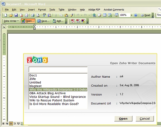The width and height of the screenshot is (161, 127).
Task: Click the Read toolbar button
Action: point(145,15)
